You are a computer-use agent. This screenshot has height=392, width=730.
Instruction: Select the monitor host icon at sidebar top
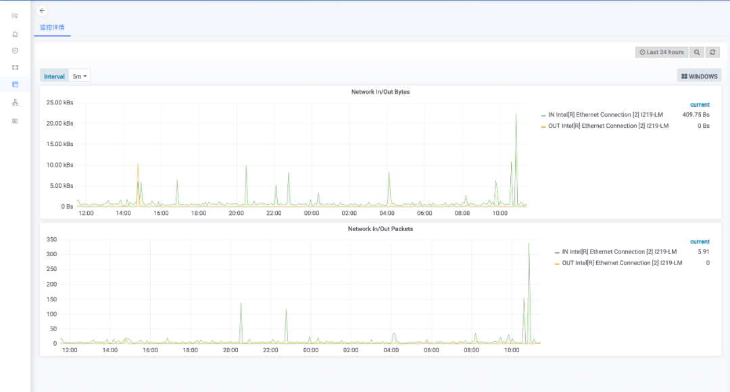point(15,16)
